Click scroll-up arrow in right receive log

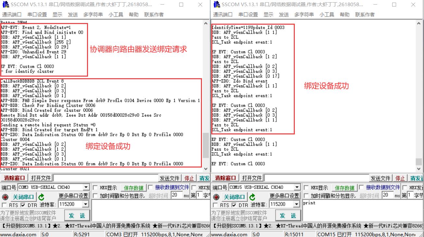(x=419, y=23)
